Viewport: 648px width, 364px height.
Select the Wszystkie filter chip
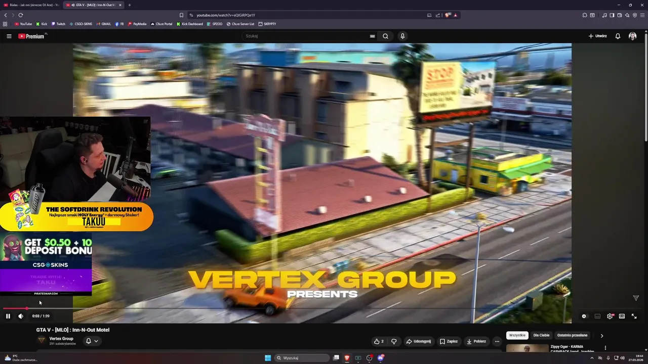(517, 335)
